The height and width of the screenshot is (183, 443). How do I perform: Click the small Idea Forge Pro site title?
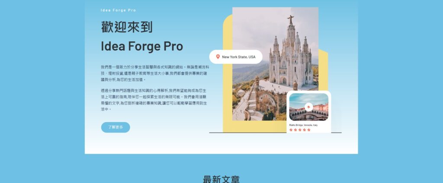(118, 10)
